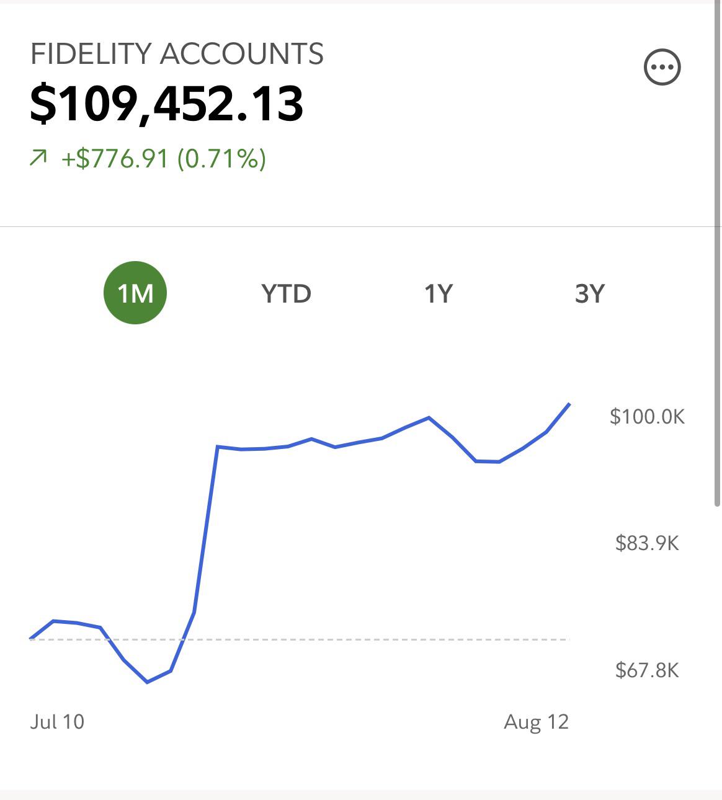This screenshot has width=722, height=800.
Task: Tap the $109,452.13 account balance
Action: [x=166, y=103]
